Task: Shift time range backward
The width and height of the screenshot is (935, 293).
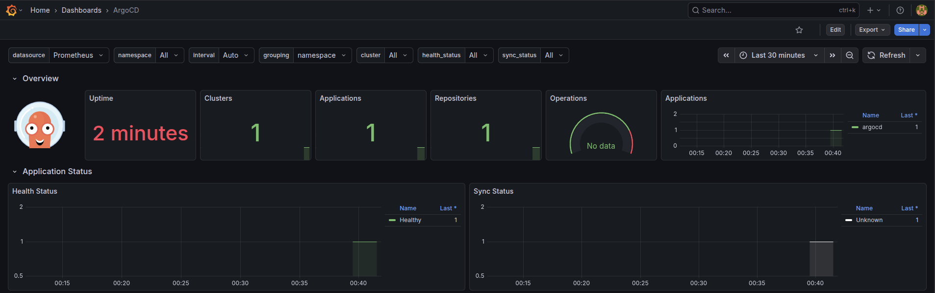Action: point(726,55)
